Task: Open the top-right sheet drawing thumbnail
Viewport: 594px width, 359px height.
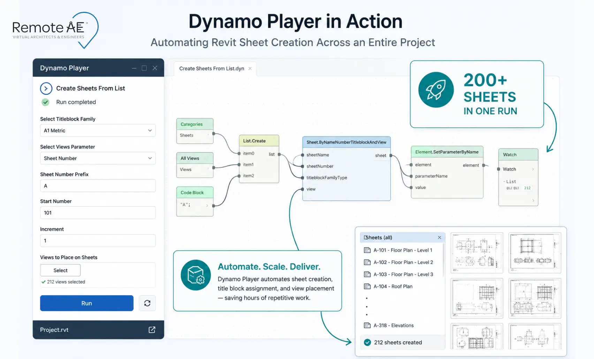Action: (535, 253)
